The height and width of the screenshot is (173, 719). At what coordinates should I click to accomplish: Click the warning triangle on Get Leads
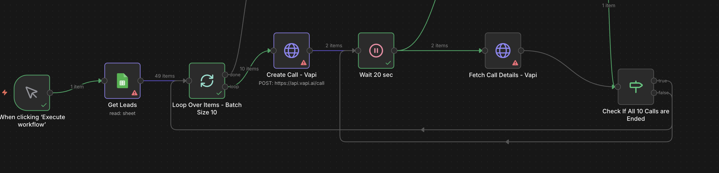(135, 93)
